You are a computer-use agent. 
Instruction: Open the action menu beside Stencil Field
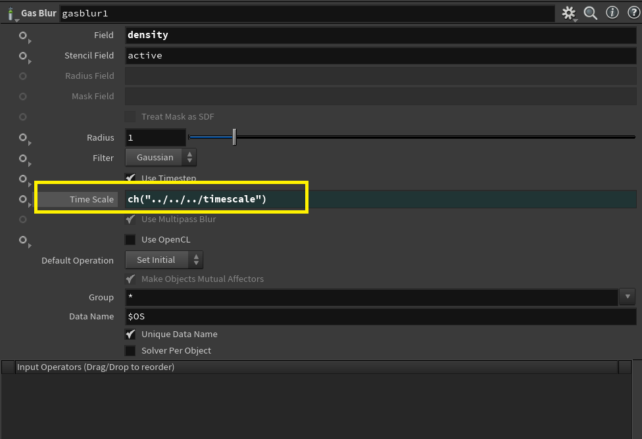click(x=24, y=57)
